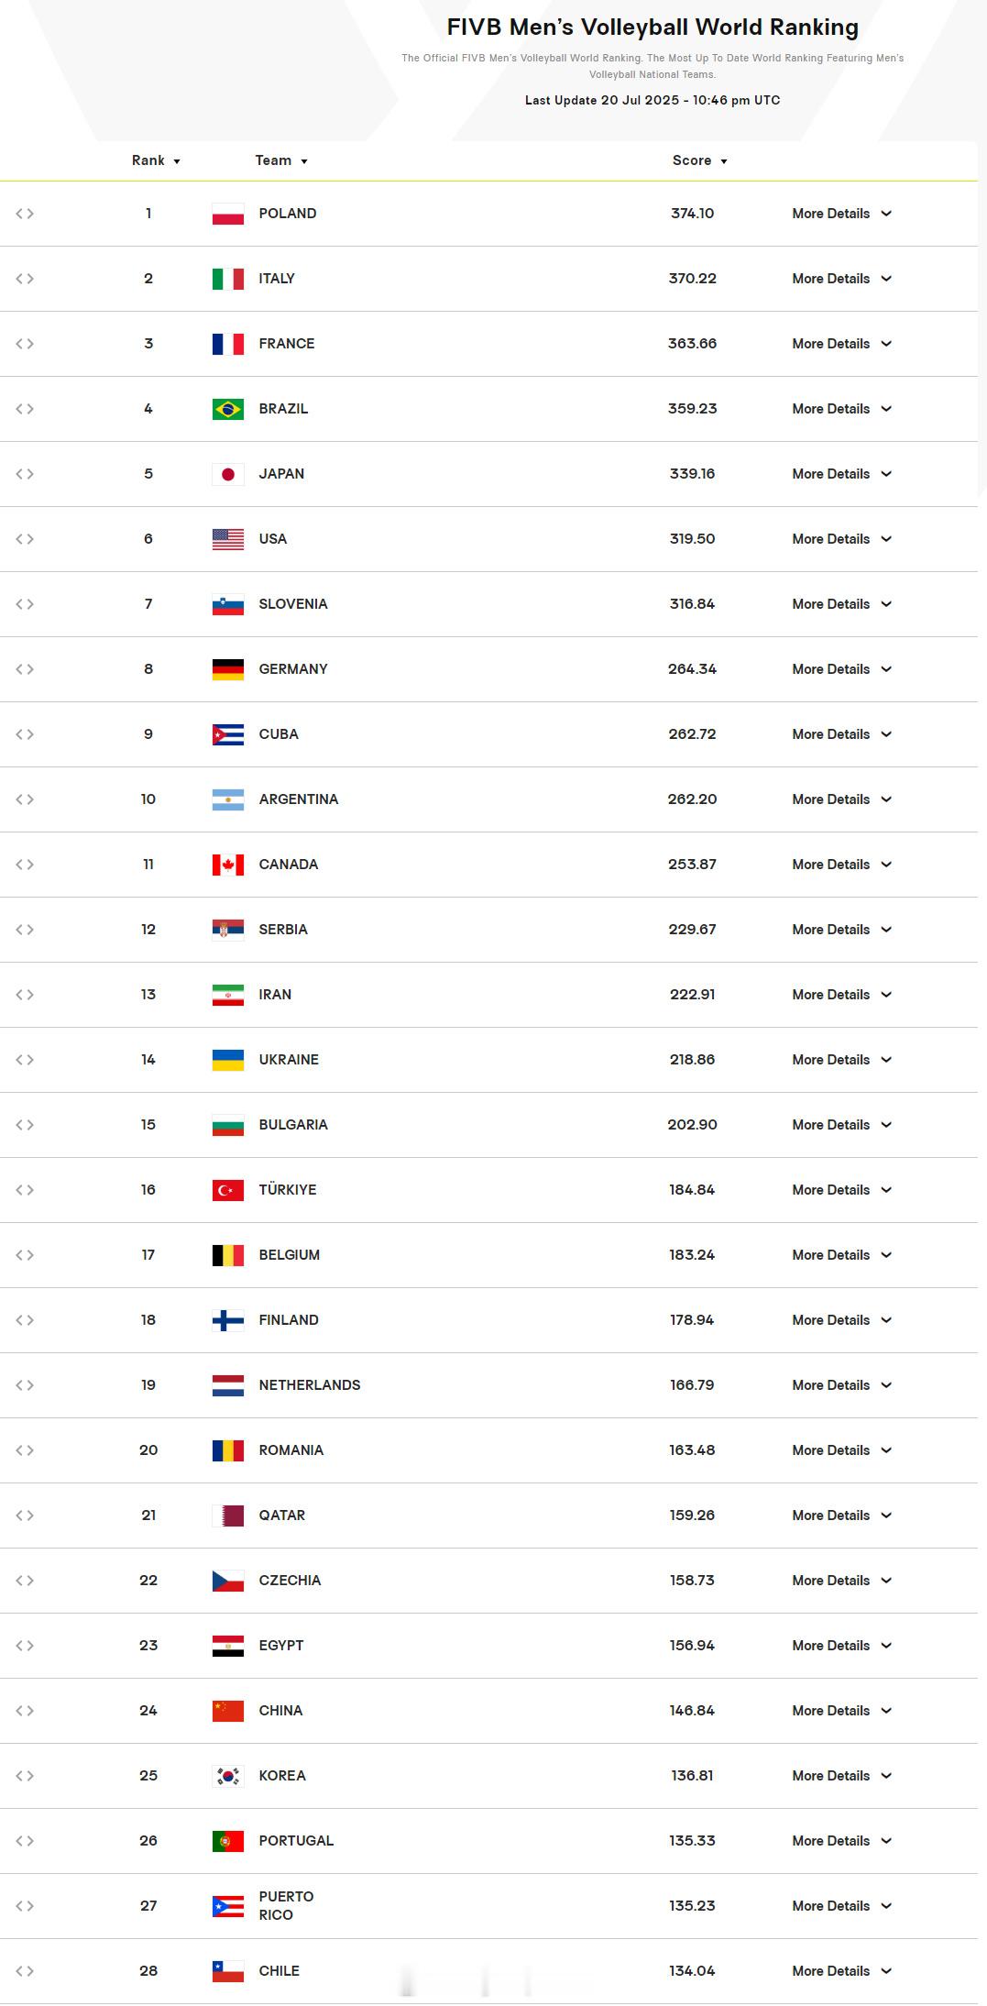Image resolution: width=987 pixels, height=2006 pixels.
Task: Expand More Details for Italy
Action: click(841, 279)
